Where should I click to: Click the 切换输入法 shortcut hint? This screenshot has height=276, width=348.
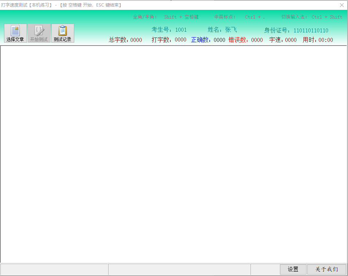312,17
